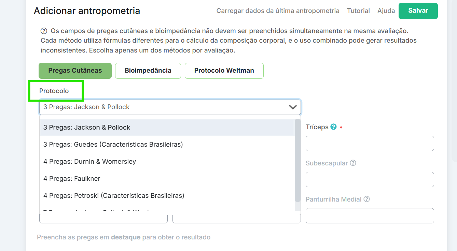Click the info icon beside the warning text
Viewport: 457px width, 251px height.
point(44,31)
